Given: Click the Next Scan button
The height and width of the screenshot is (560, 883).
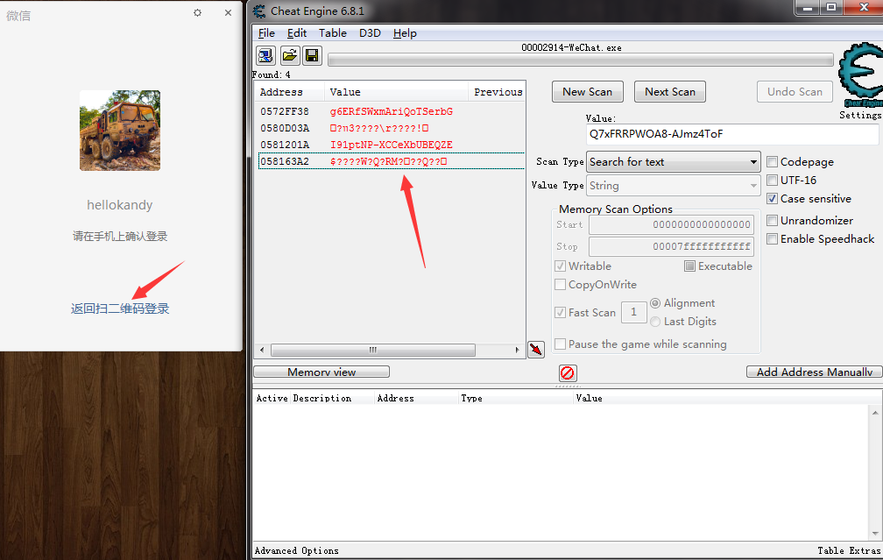Looking at the screenshot, I should 670,92.
